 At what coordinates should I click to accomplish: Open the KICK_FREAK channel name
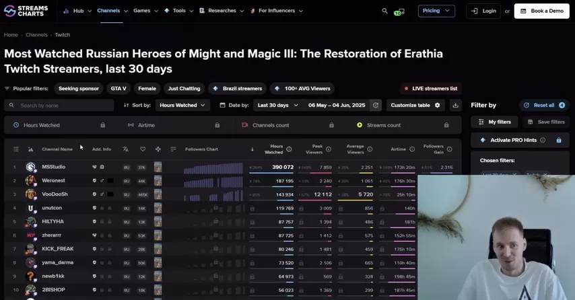58,249
